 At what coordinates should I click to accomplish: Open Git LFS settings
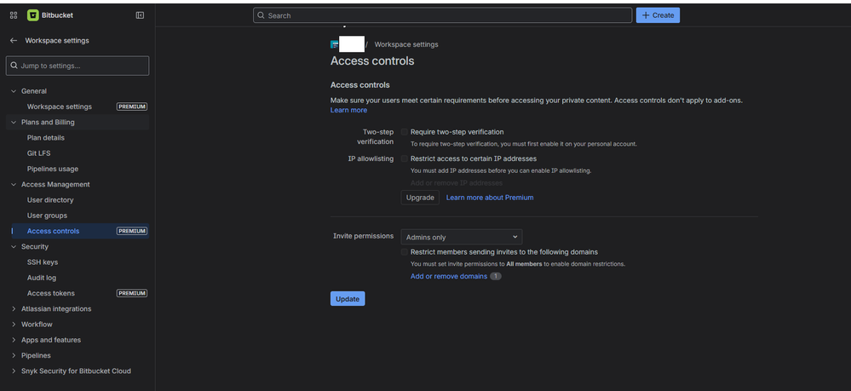(38, 153)
